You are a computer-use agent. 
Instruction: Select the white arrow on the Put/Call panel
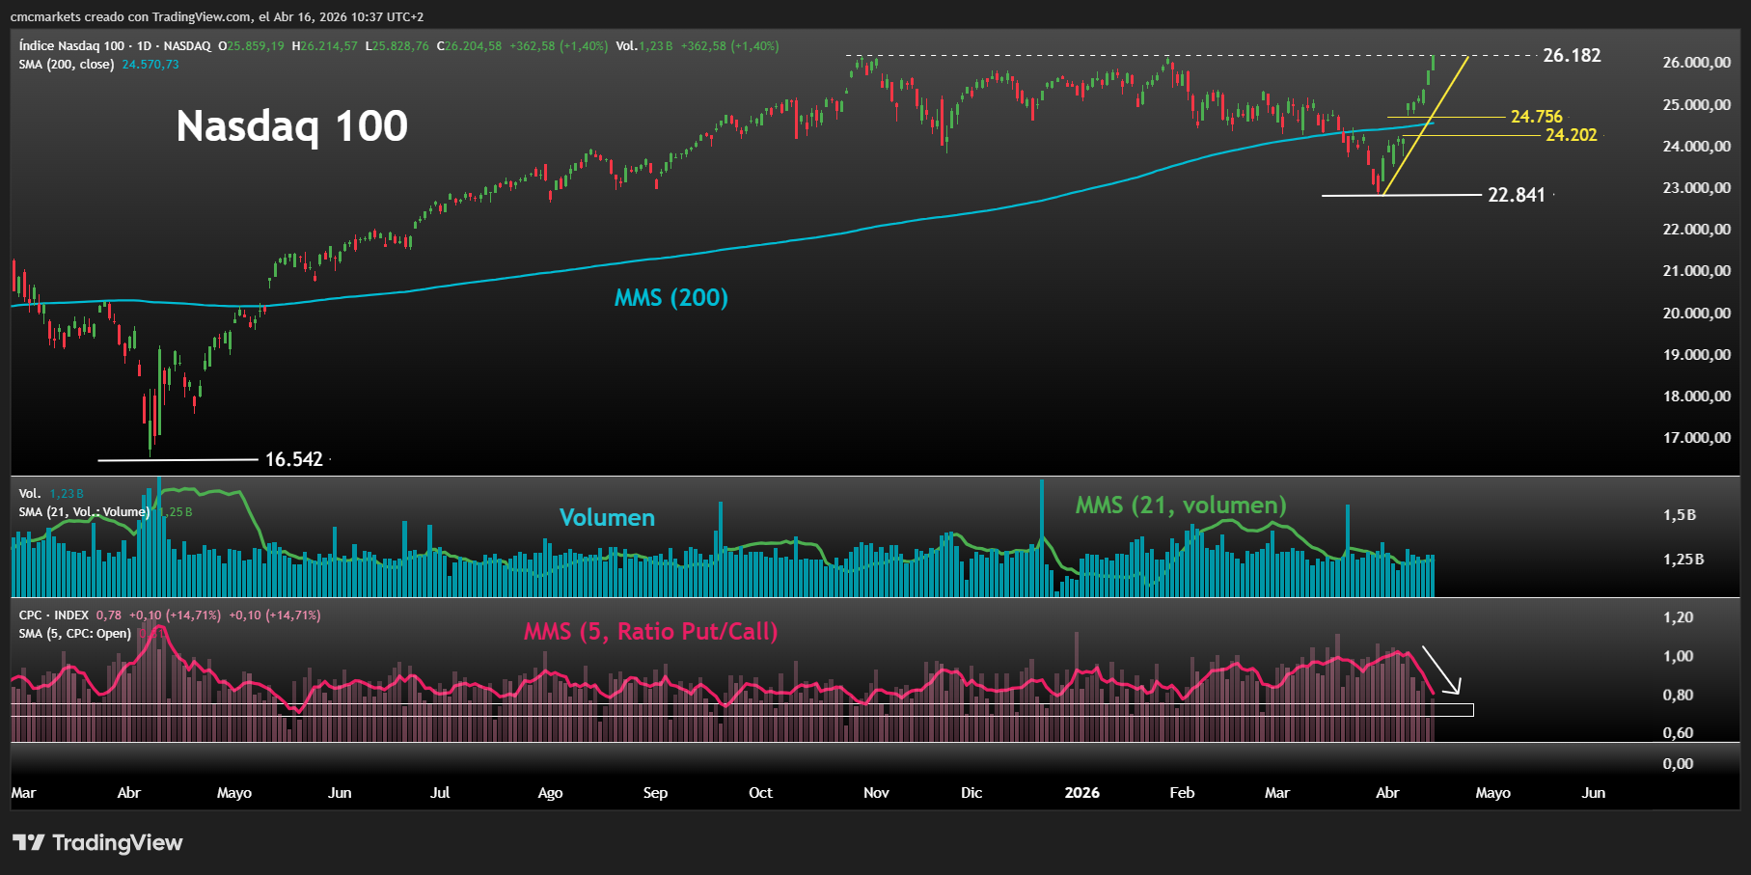(1442, 670)
